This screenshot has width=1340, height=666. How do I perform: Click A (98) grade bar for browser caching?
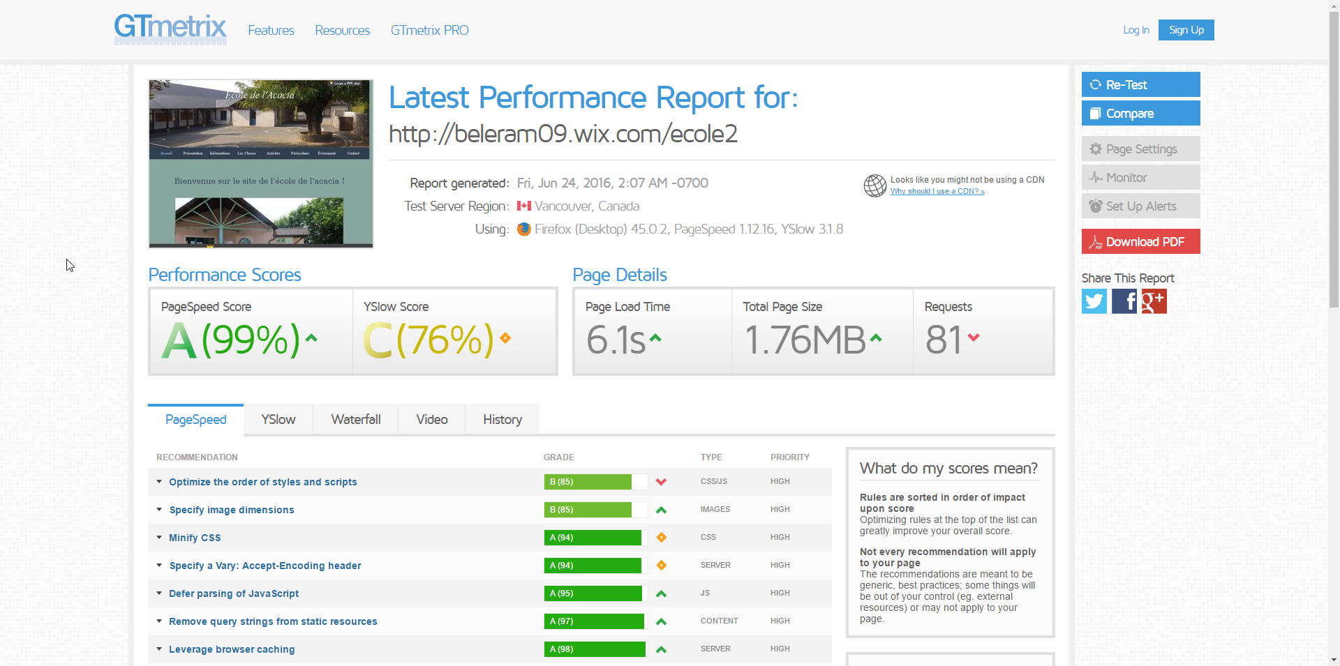point(596,649)
